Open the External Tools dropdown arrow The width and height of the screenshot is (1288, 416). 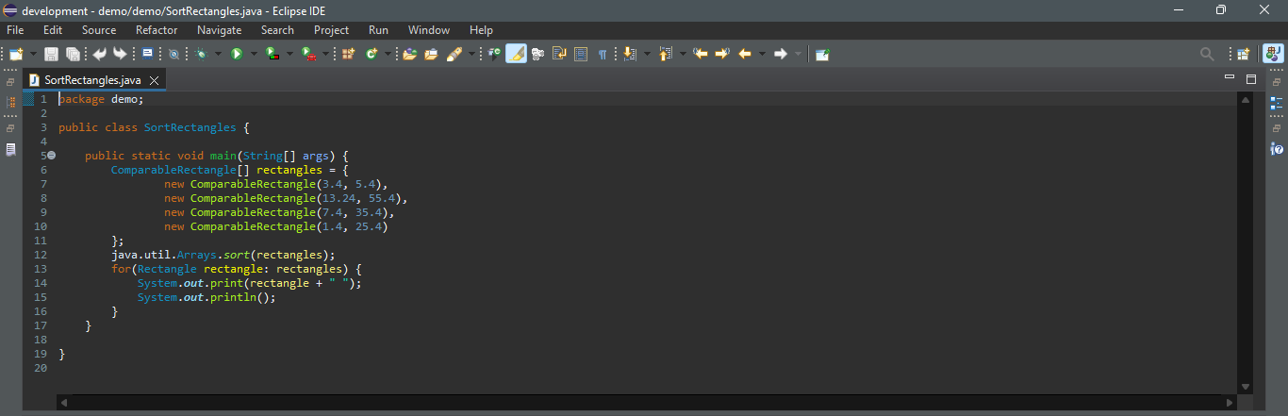[x=325, y=54]
